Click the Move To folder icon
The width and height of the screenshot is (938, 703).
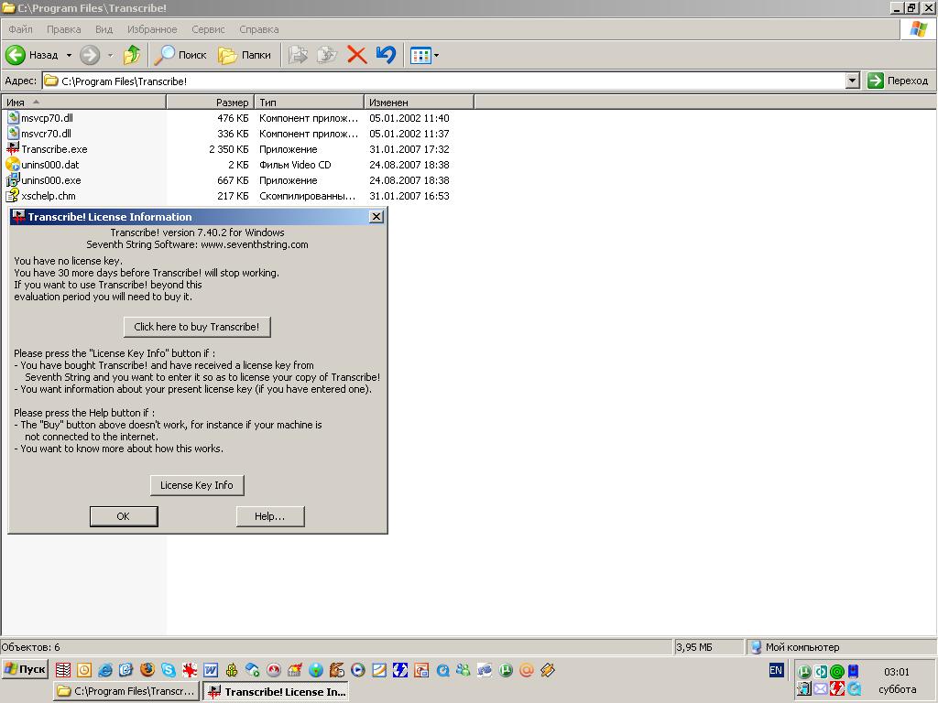[x=298, y=55]
